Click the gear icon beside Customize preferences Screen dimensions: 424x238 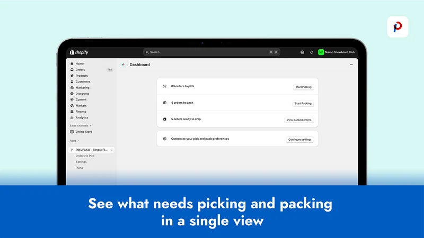[x=165, y=139]
